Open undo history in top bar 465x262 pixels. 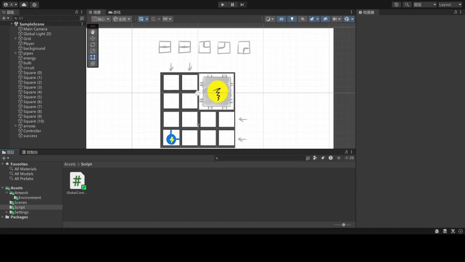(x=397, y=5)
